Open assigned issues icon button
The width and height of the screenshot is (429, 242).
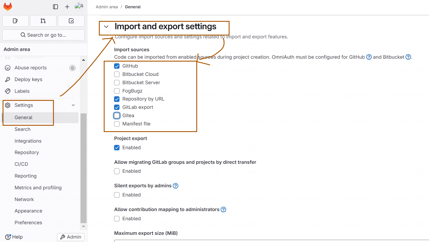tap(15, 21)
